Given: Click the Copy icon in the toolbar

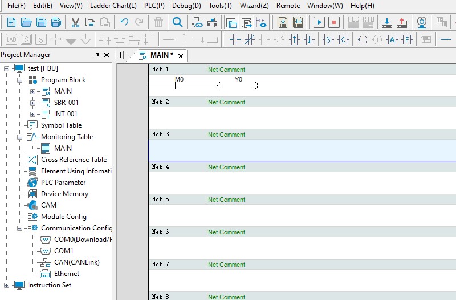Looking at the screenshot, I should pos(90,22).
